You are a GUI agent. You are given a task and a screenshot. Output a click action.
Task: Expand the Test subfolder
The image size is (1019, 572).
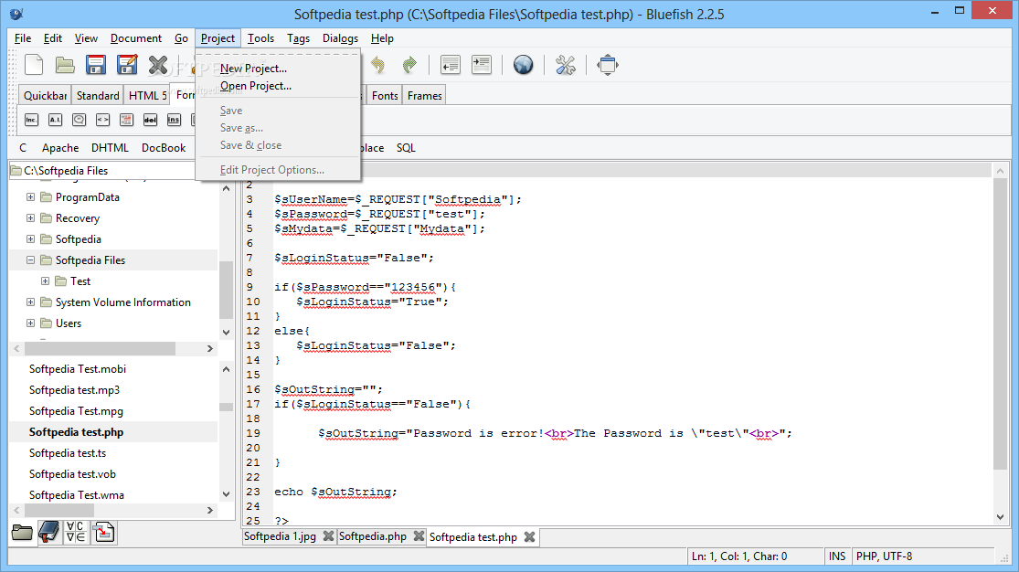[x=46, y=281]
